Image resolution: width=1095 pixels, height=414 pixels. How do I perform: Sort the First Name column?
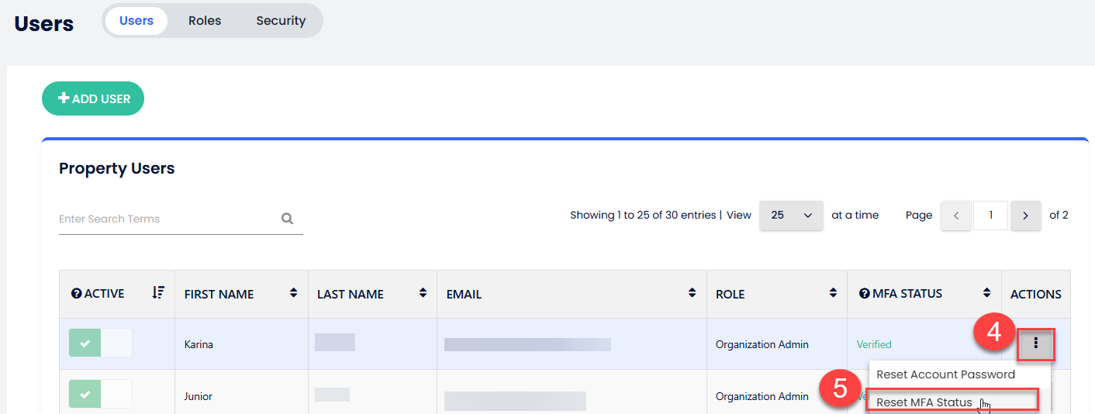click(294, 293)
